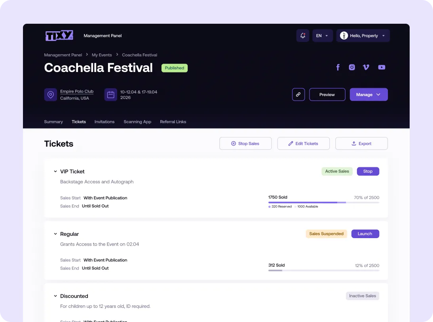
Task: Click the Active Sales status badge
Action: click(337, 171)
